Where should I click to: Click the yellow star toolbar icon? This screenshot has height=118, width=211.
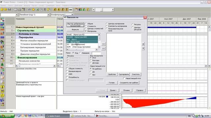point(33,10)
